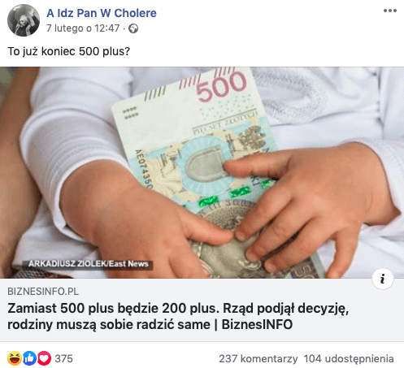Click the globe public-audience icon
Image resolution: width=404 pixels, height=368 pixels.
pos(133,28)
